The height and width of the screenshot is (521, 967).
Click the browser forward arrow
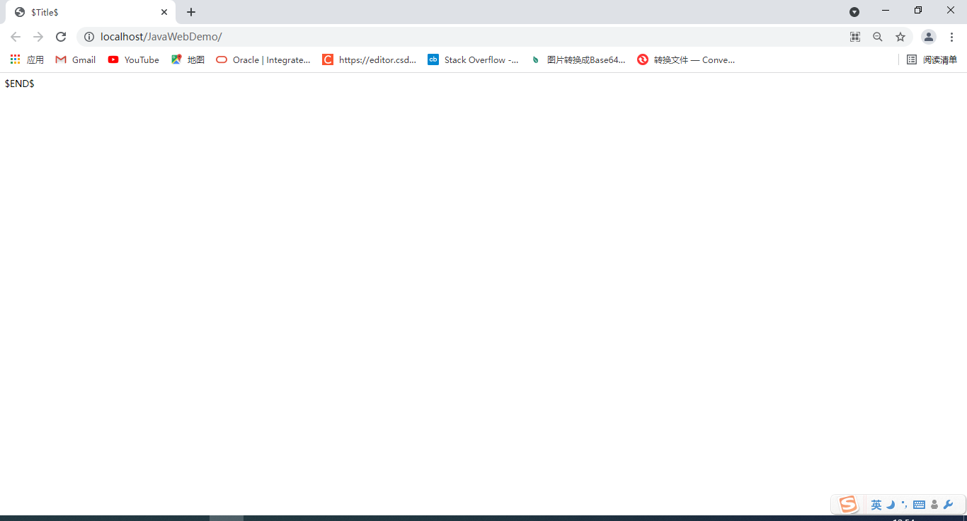click(38, 37)
